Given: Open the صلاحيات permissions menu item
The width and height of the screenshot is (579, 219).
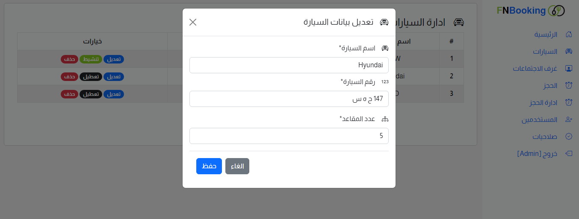Looking at the screenshot, I should (x=544, y=137).
